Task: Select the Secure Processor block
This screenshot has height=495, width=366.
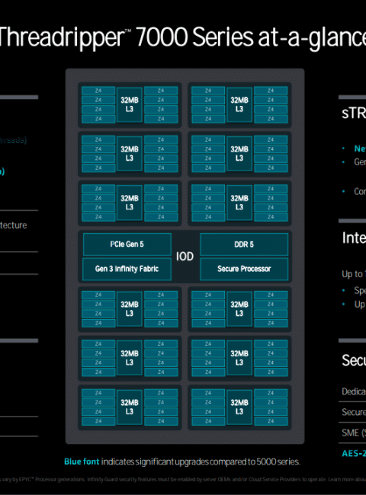Action: [x=244, y=269]
